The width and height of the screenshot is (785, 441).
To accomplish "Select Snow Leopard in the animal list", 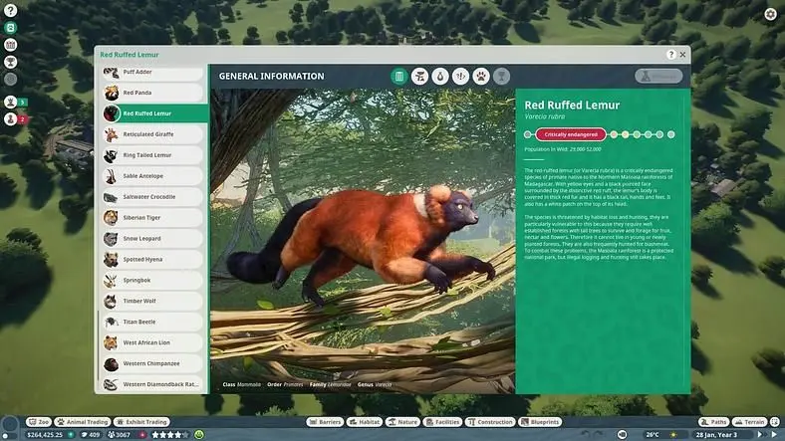I will pyautogui.click(x=152, y=239).
